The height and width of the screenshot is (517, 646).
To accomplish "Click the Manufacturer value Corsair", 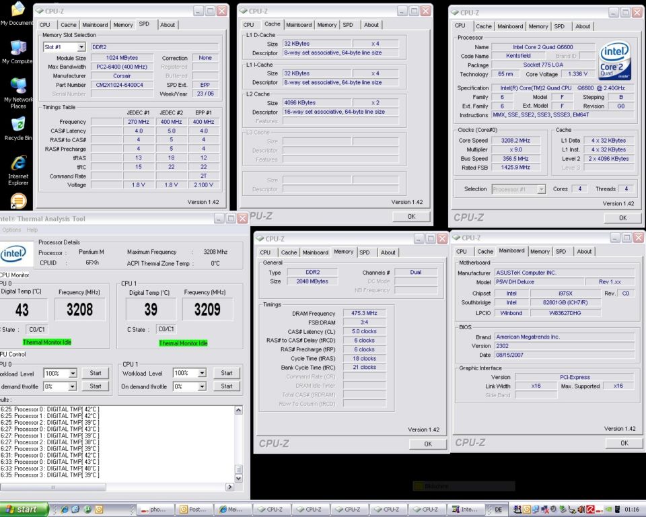I will click(122, 76).
